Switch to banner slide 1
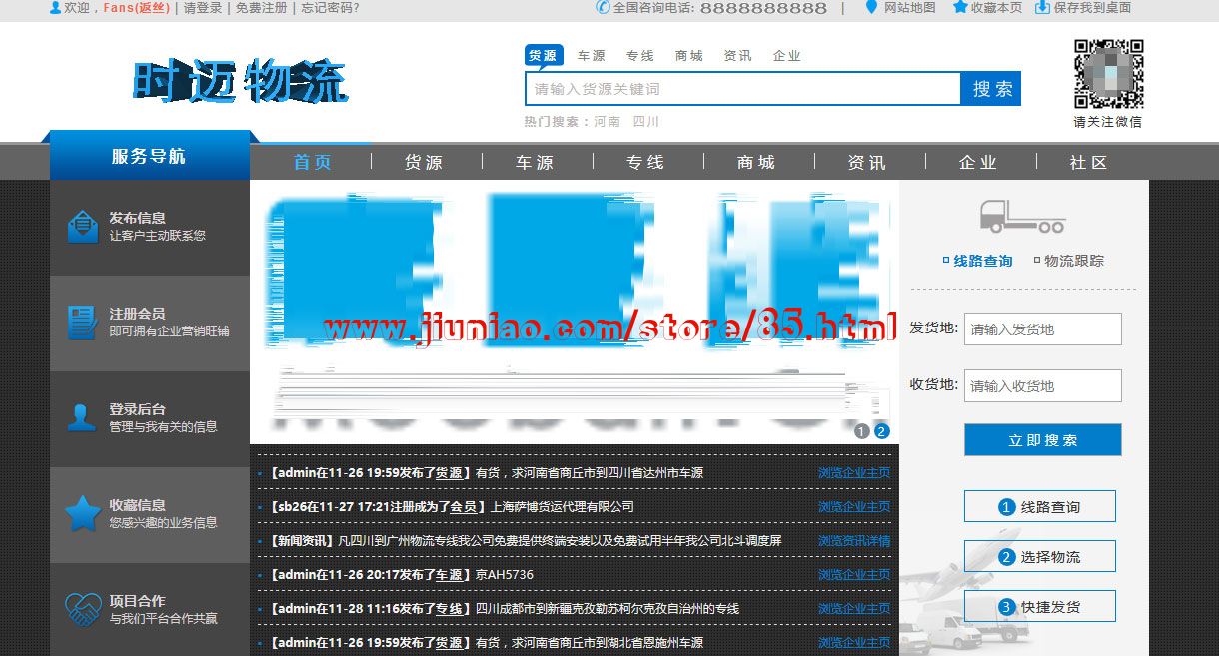Viewport: 1219px width, 656px height. pyautogui.click(x=862, y=431)
